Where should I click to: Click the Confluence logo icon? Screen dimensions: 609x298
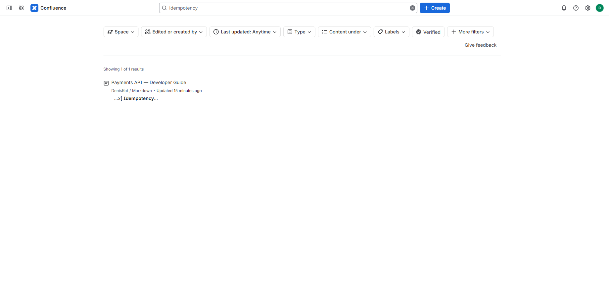click(x=34, y=8)
